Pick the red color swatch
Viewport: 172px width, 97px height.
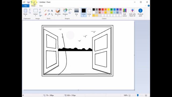tap(103, 9)
